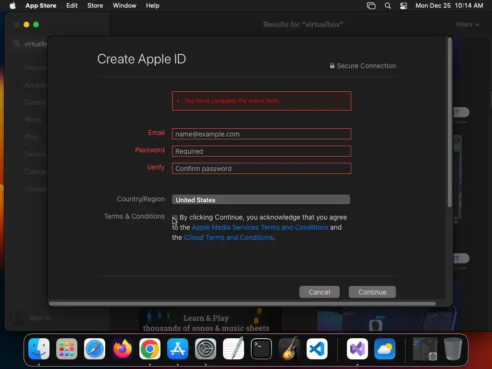The image size is (492, 369).
Task: Open Control Center in menu bar
Action: tap(404, 6)
